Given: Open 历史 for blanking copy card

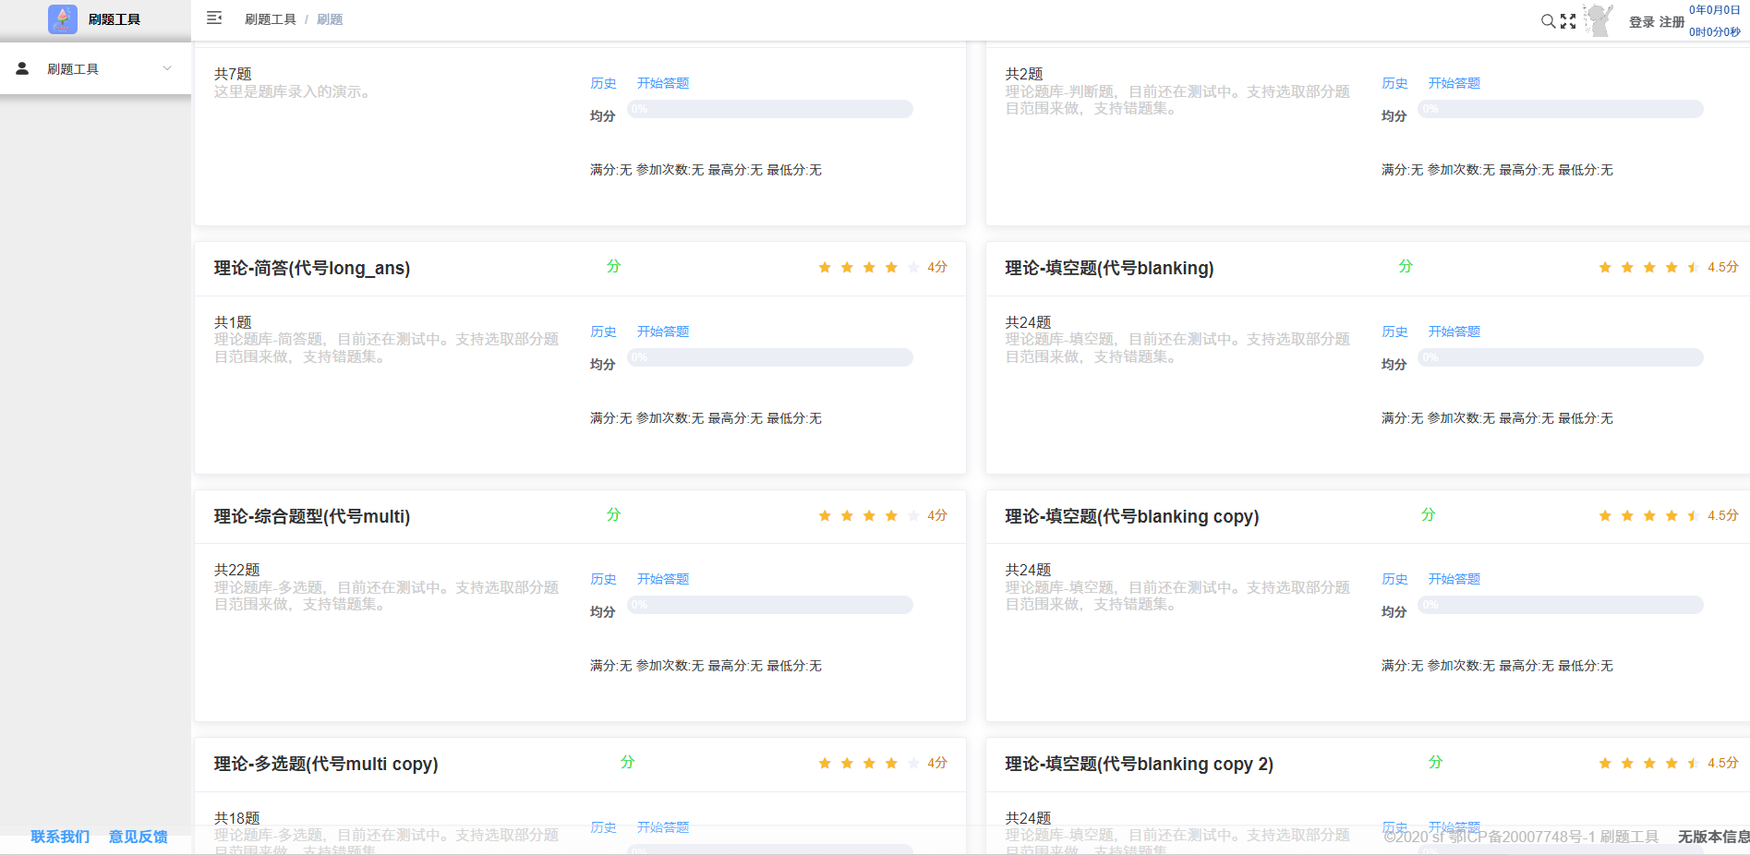Looking at the screenshot, I should 1394,579.
